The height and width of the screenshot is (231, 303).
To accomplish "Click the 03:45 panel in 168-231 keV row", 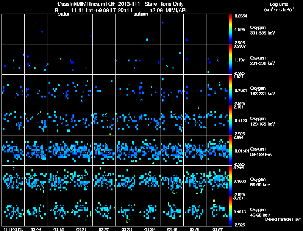I will [172, 90].
